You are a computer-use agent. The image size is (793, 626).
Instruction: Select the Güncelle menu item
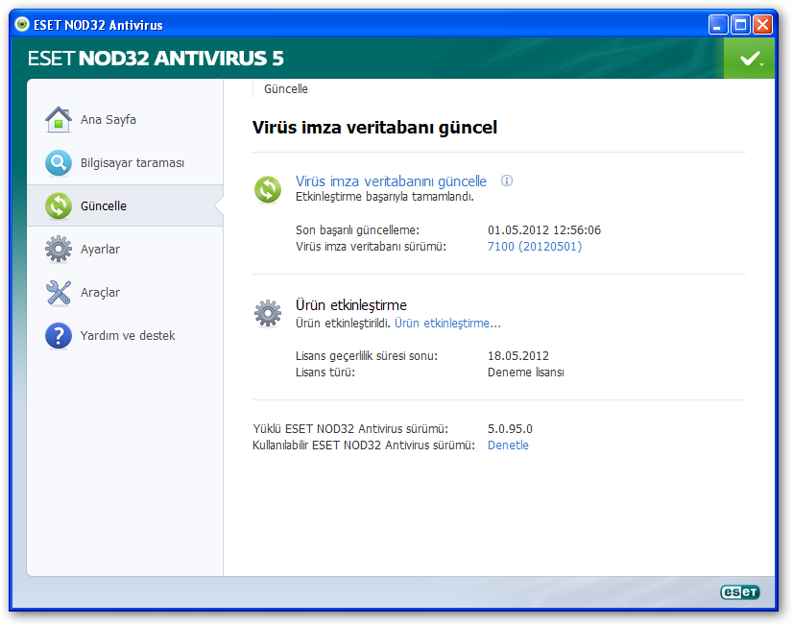click(125, 205)
